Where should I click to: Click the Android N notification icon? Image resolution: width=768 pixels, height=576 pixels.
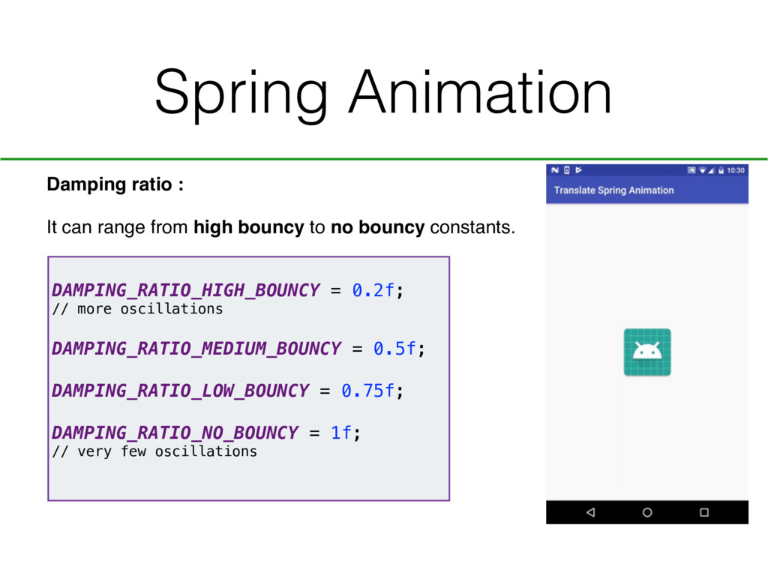coord(555,170)
